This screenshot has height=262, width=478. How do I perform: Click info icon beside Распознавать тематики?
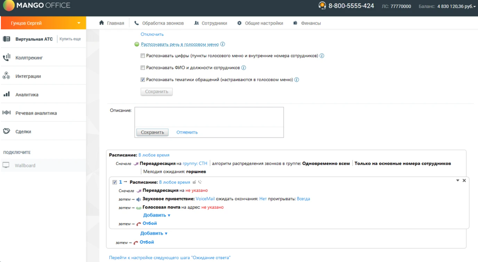click(x=297, y=80)
